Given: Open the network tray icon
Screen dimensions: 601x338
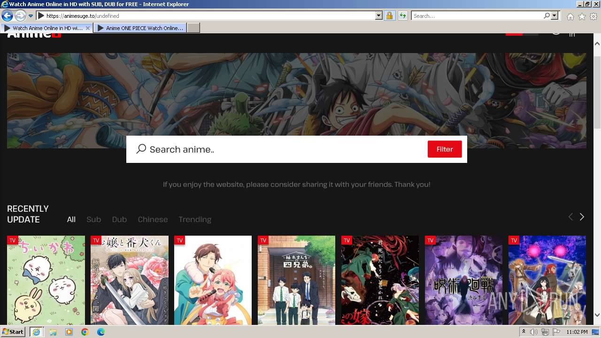Looking at the screenshot, I should [545, 332].
